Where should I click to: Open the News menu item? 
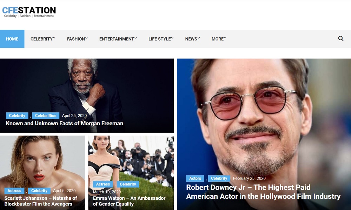pos(192,39)
